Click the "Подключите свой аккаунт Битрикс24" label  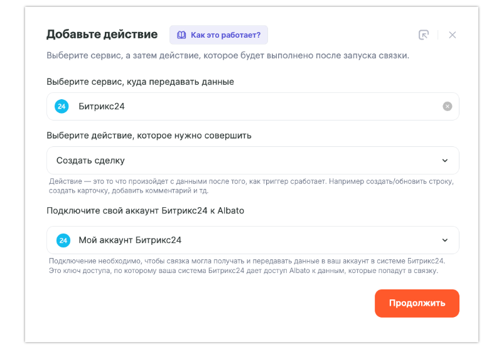click(145, 211)
